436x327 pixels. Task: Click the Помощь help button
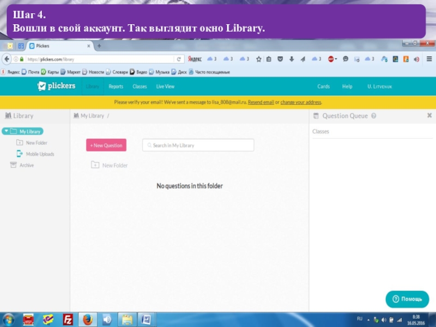click(x=407, y=299)
